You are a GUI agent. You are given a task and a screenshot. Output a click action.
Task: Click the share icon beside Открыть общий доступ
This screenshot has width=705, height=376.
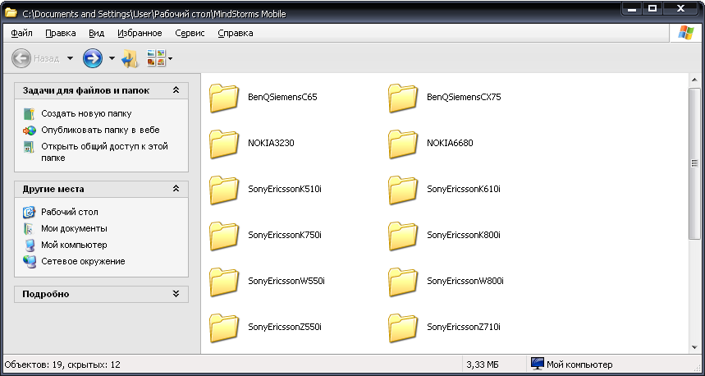[30, 147]
